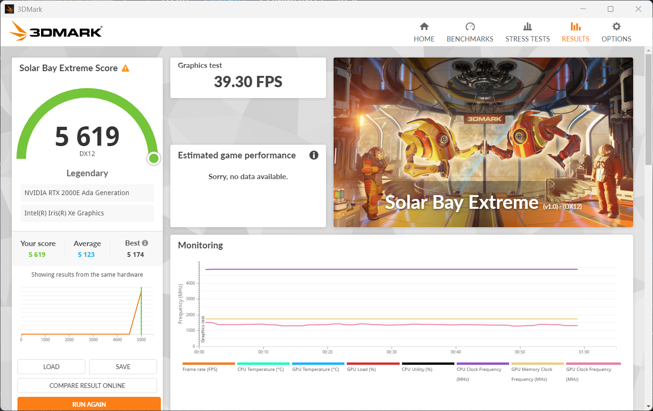Click the Solar Bay Extreme preview image
653x411 pixels.
(x=483, y=142)
